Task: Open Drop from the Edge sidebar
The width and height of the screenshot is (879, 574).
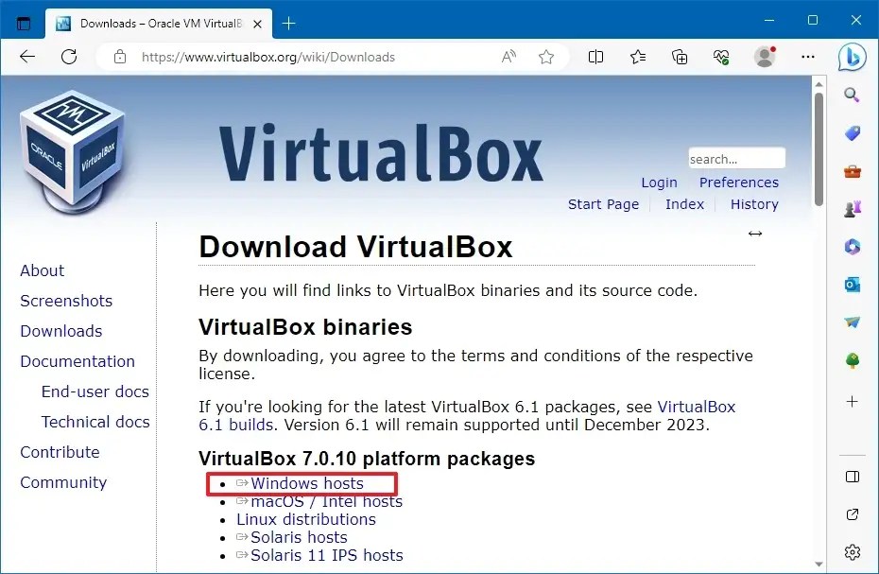Action: click(x=852, y=322)
